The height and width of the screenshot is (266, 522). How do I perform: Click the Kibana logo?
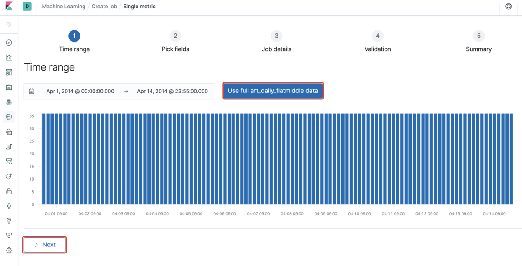point(9,7)
